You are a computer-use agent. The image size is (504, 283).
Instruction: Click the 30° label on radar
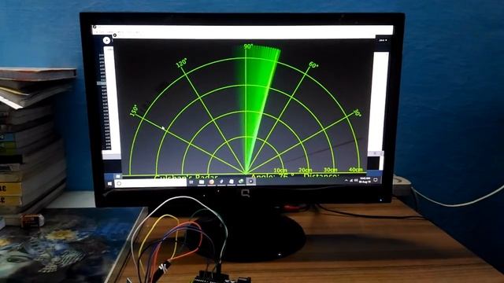[357, 113]
